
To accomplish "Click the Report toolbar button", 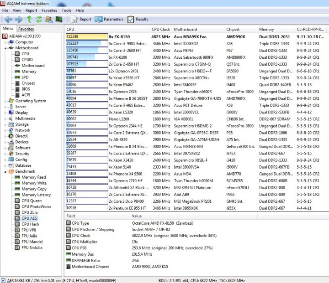I will 81,19.
